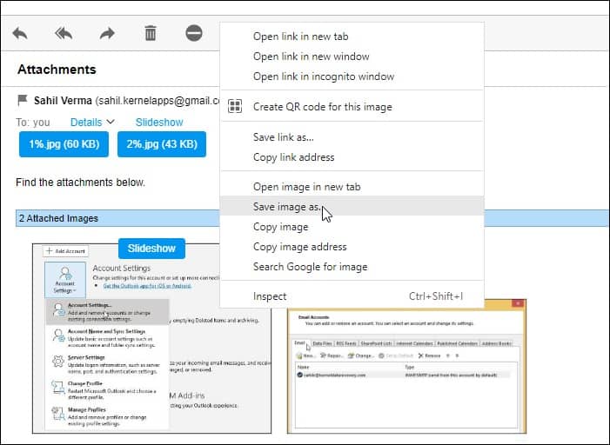The height and width of the screenshot is (445, 610).
Task: Open the Slideshow link near Details
Action: pos(159,122)
